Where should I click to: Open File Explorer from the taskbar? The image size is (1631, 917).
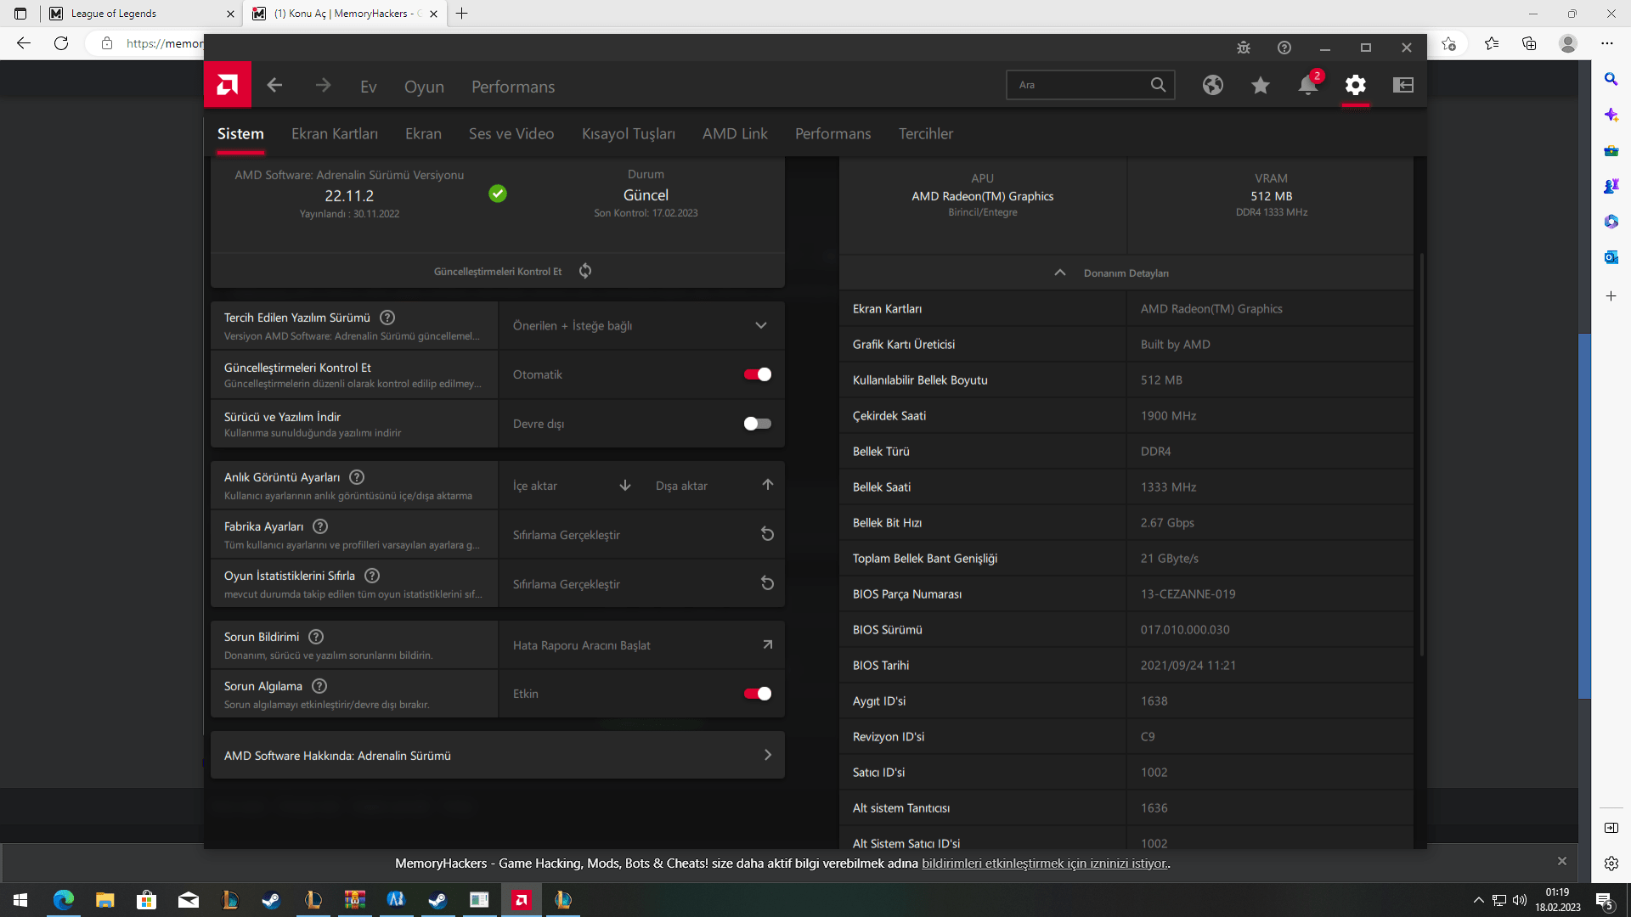pyautogui.click(x=104, y=900)
